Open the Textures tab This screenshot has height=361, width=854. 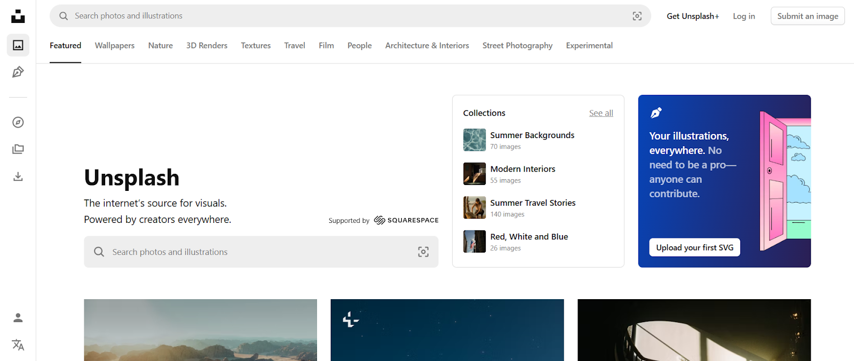pos(256,45)
